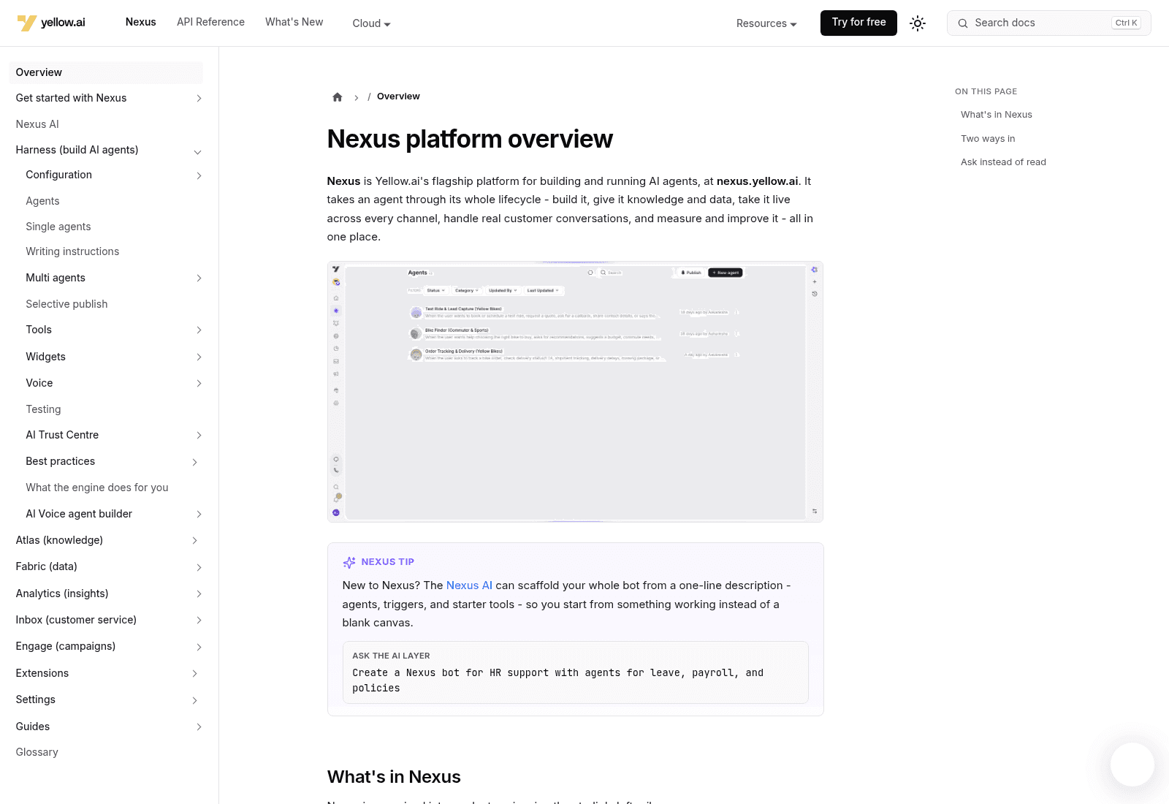The height and width of the screenshot is (804, 1169).
Task: Click the Try for free button
Action: [x=858, y=23]
